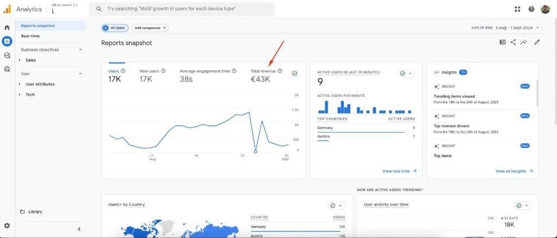Viewport: 557px width, 238px height.
Task: Click the green check beside Total revenue
Action: tap(294, 73)
